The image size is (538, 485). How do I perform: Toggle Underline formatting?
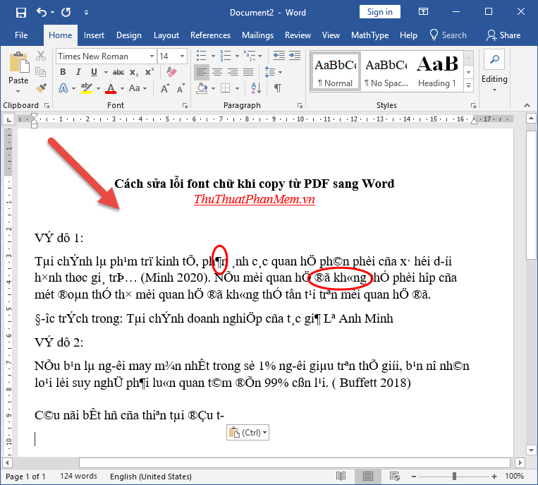coord(94,72)
